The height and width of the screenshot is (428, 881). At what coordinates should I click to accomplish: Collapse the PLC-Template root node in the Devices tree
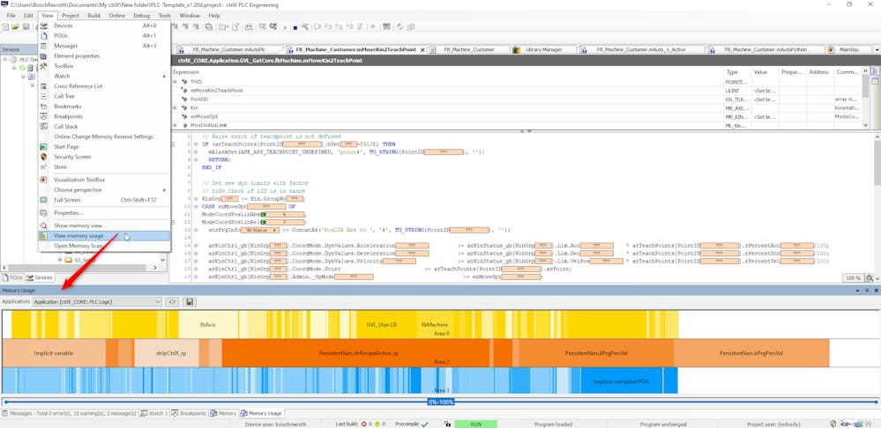5,60
